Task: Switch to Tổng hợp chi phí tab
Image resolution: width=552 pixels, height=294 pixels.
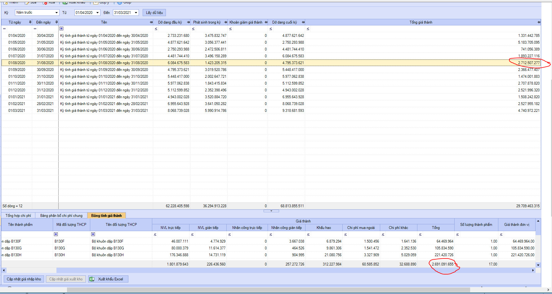Action: (18, 216)
